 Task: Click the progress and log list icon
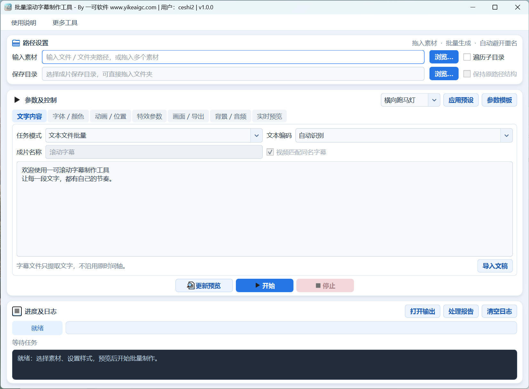[17, 311]
